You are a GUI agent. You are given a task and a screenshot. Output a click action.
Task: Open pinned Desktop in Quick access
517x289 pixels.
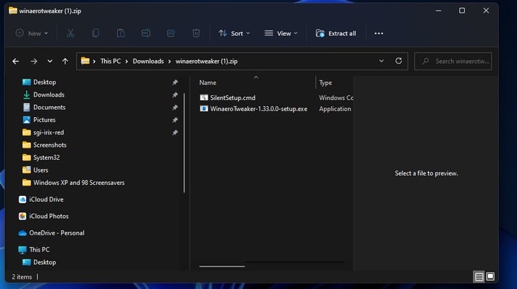[x=45, y=82]
